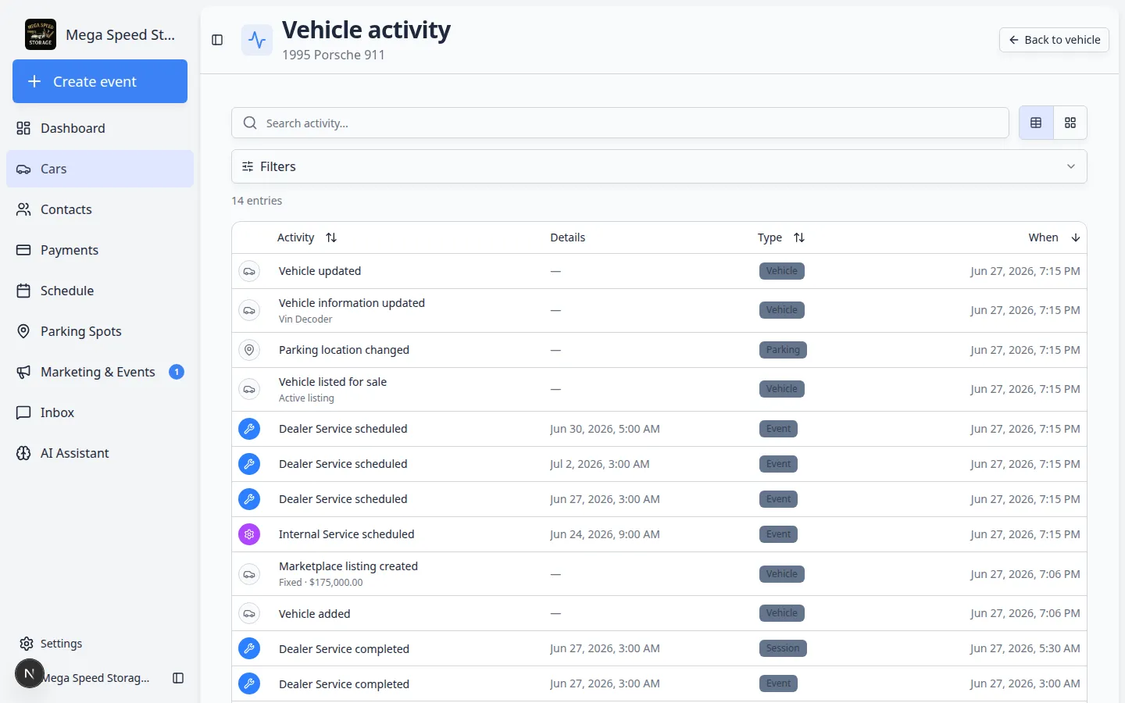Viewport: 1125px width, 703px height.
Task: Click the Parking location changed pin icon
Action: point(249,350)
